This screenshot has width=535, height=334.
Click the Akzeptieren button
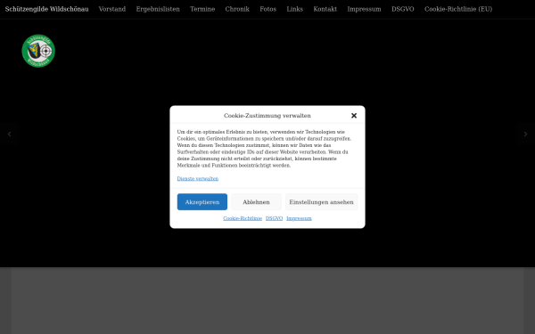pos(202,202)
